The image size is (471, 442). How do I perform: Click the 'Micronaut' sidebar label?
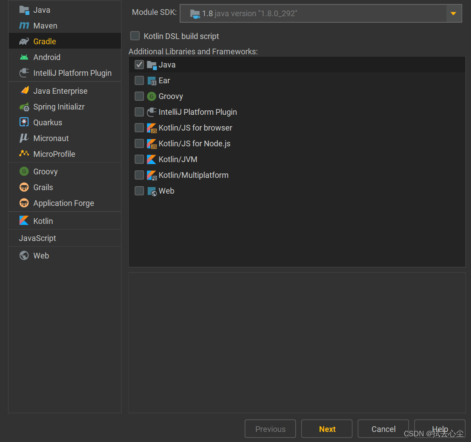pos(51,138)
